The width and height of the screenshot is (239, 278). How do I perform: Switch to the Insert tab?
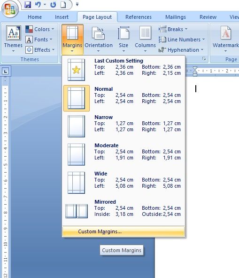tap(62, 17)
